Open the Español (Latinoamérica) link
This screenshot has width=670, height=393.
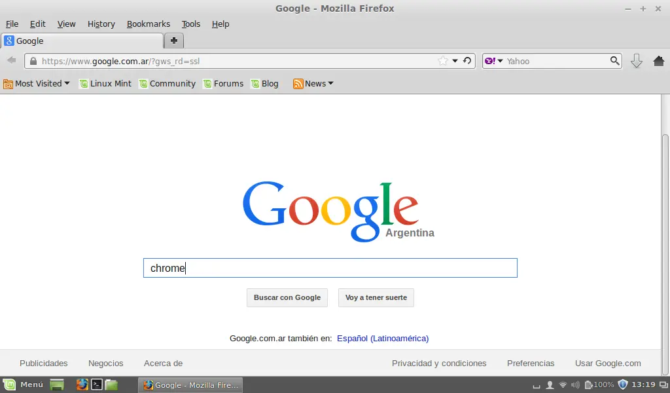(383, 338)
